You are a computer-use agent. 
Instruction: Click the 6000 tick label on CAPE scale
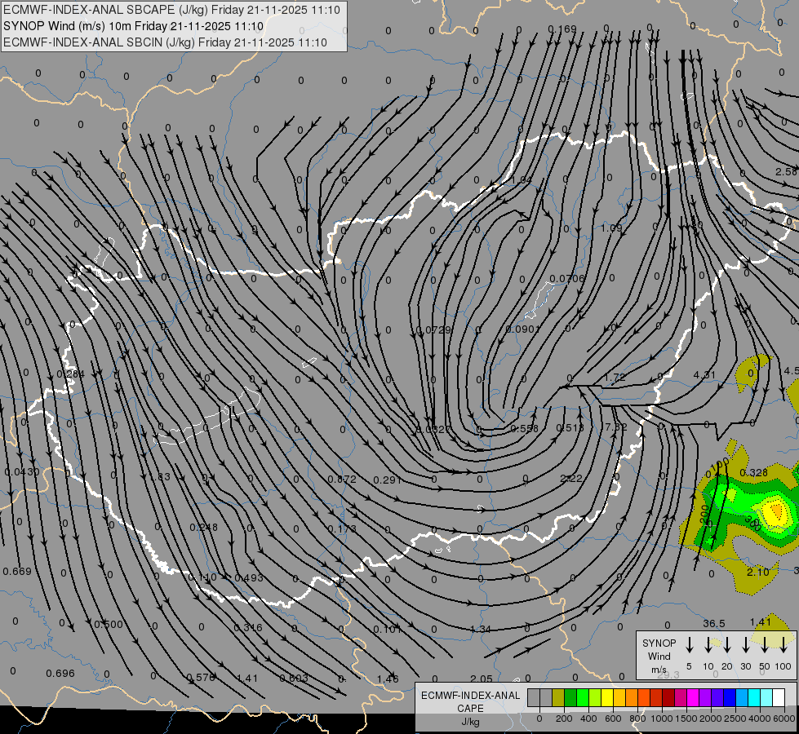click(784, 719)
